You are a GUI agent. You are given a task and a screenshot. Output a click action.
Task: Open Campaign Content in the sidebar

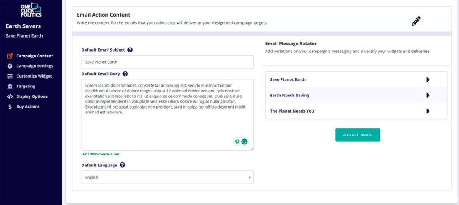pos(35,56)
